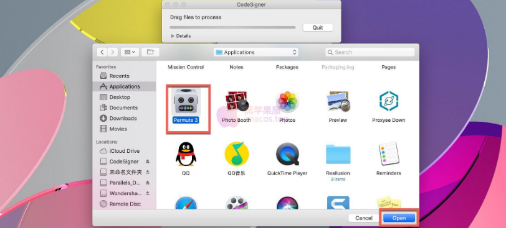Select the Photo Booth app icon
Image resolution: width=506 pixels, height=228 pixels.
coord(236,101)
